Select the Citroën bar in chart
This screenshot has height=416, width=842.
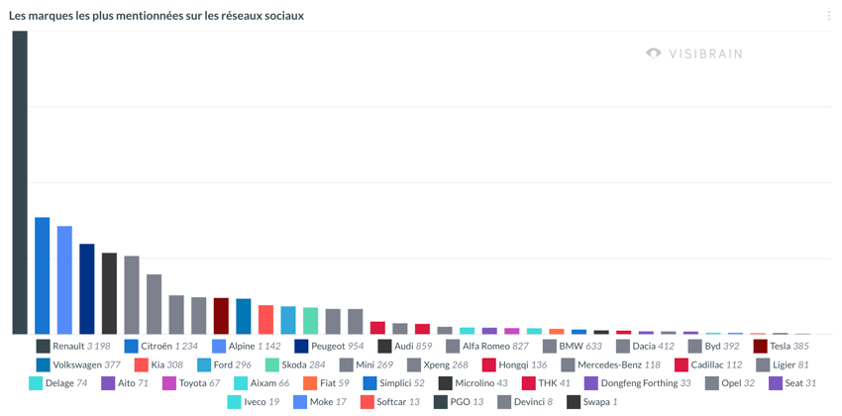tap(43, 275)
